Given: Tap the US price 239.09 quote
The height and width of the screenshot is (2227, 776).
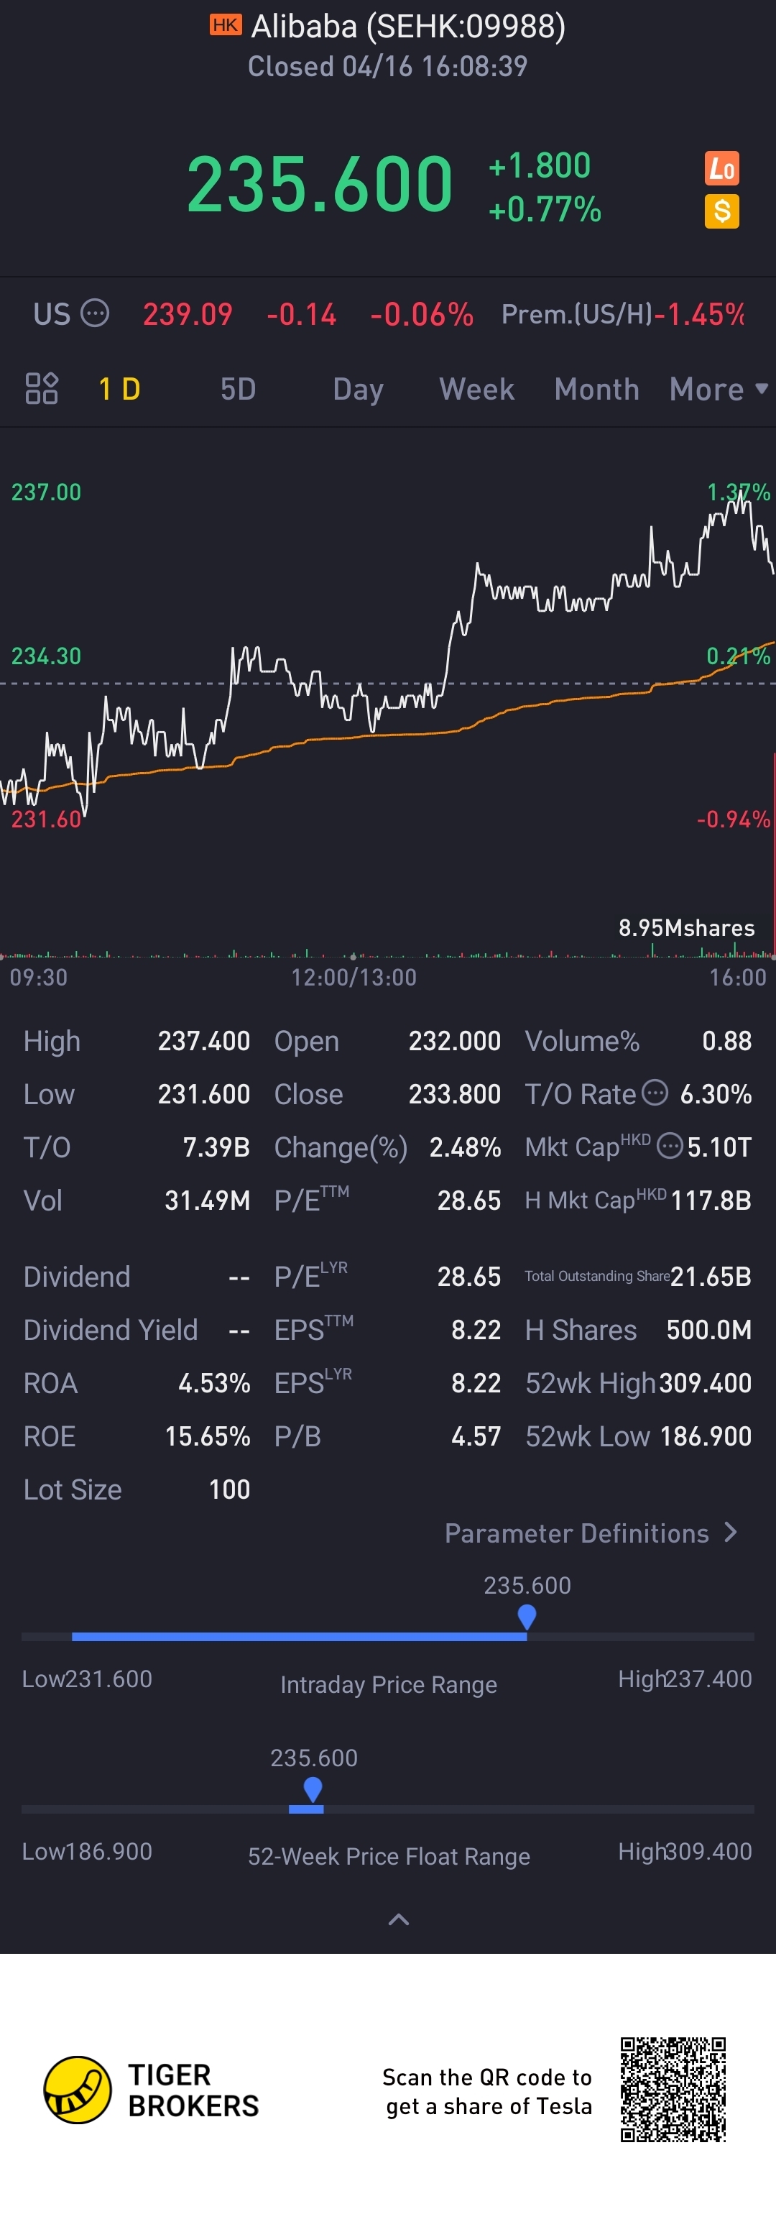Looking at the screenshot, I should [x=188, y=314].
